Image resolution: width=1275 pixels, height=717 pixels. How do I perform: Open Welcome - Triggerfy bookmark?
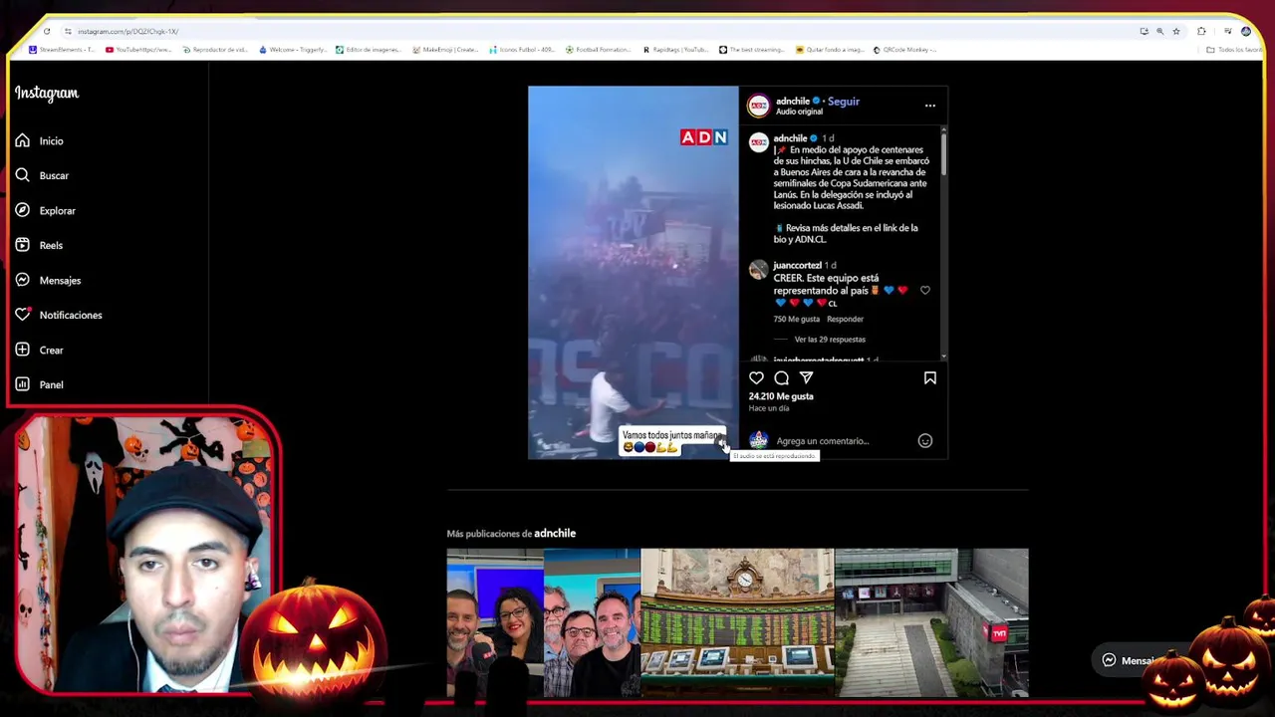[x=293, y=50]
